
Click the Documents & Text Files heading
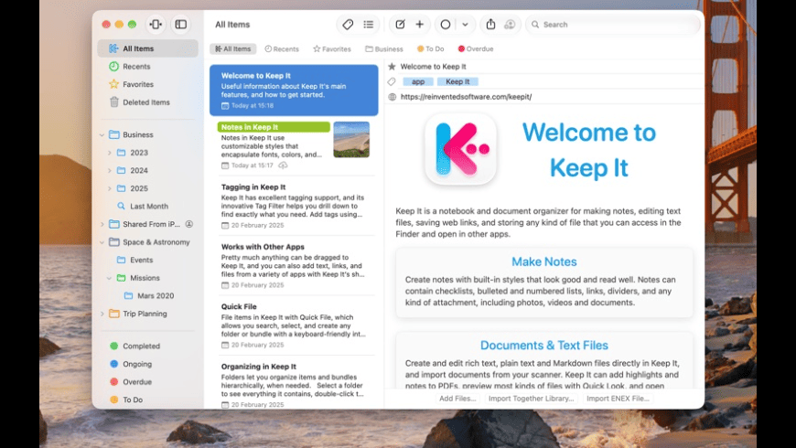(x=544, y=346)
